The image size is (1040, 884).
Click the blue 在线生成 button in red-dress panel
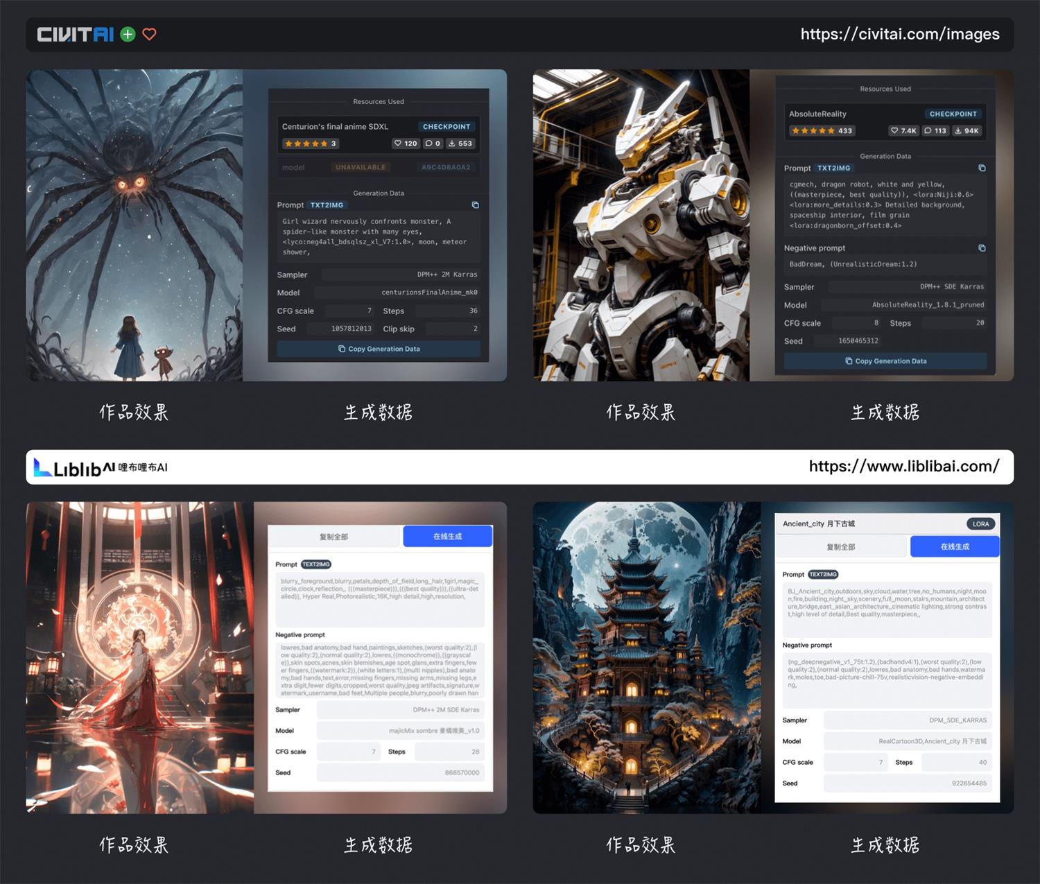point(447,537)
